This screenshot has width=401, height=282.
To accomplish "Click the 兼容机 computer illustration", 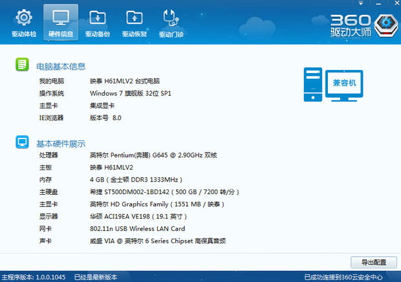I will pos(333,84).
